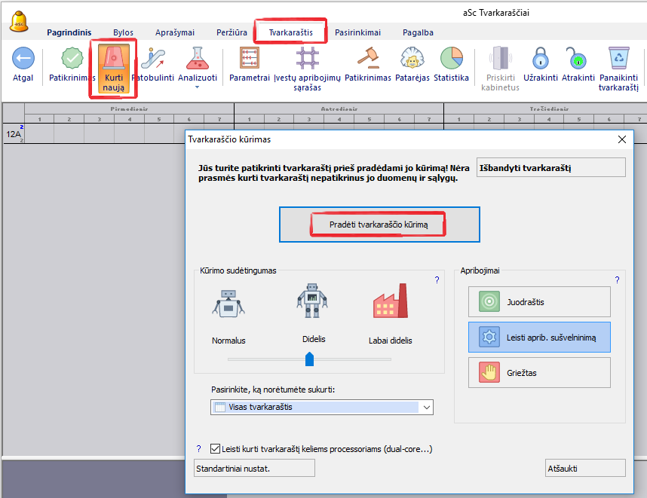Screen dimensions: 647x498
Task: Click the Atgal back arrow icon
Action: click(23, 59)
